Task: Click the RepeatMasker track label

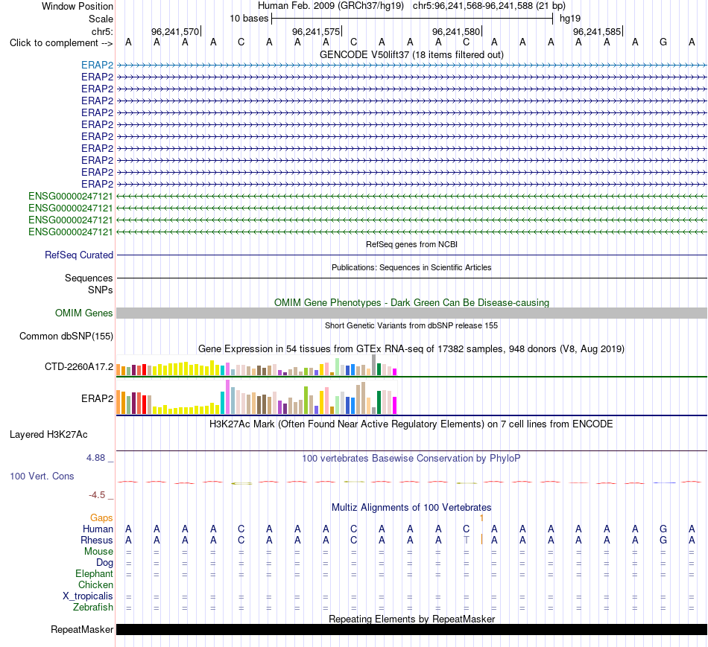Action: 82,630
